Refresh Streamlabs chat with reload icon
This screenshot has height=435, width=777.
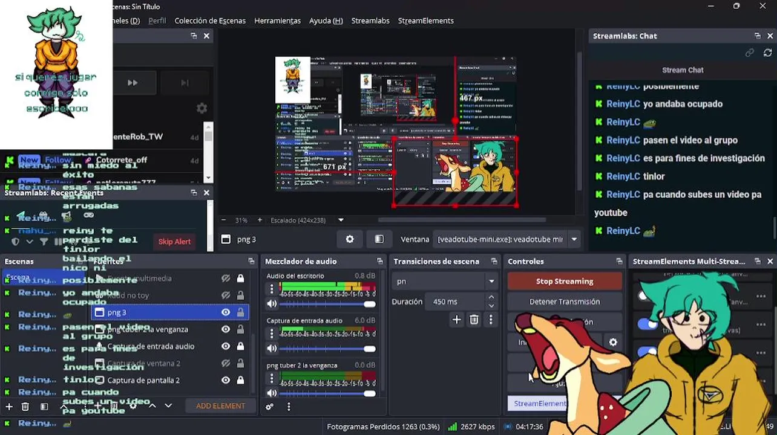coord(768,53)
